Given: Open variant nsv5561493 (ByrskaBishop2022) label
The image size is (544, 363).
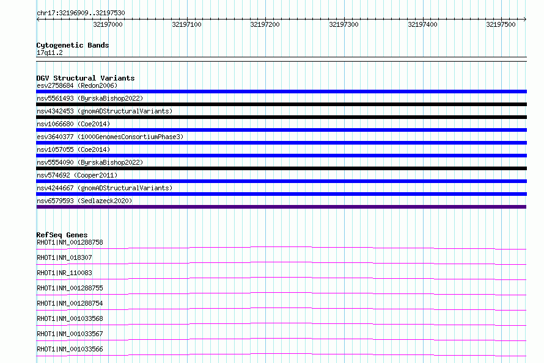Looking at the screenshot, I should (x=90, y=98).
